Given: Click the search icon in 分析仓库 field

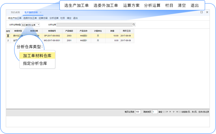Looking at the screenshot, I should coord(134,25).
